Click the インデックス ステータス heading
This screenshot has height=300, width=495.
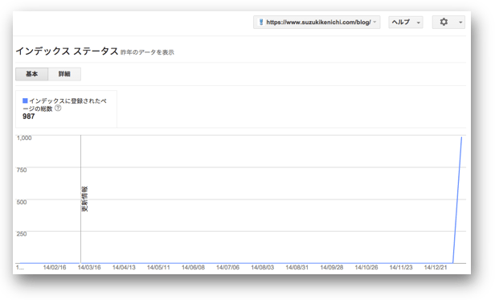67,51
